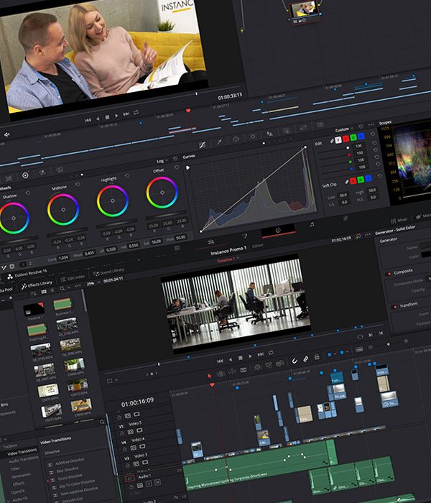Toggle Position Lock padlock in timeline toolbar

[317, 356]
